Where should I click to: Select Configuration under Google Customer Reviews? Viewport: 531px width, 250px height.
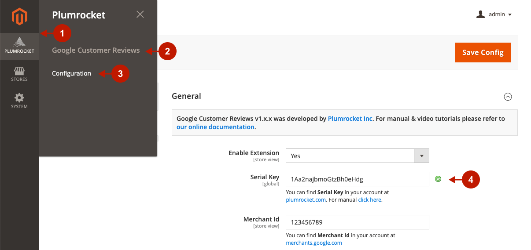click(x=71, y=73)
